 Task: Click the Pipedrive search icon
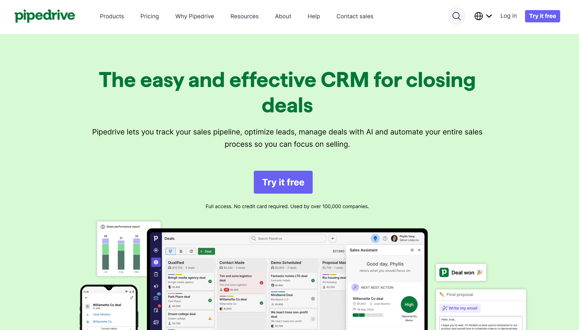coord(457,16)
